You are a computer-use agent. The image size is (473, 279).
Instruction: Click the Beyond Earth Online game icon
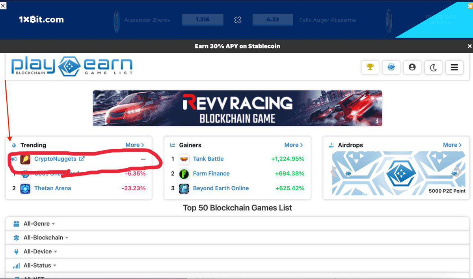184,188
